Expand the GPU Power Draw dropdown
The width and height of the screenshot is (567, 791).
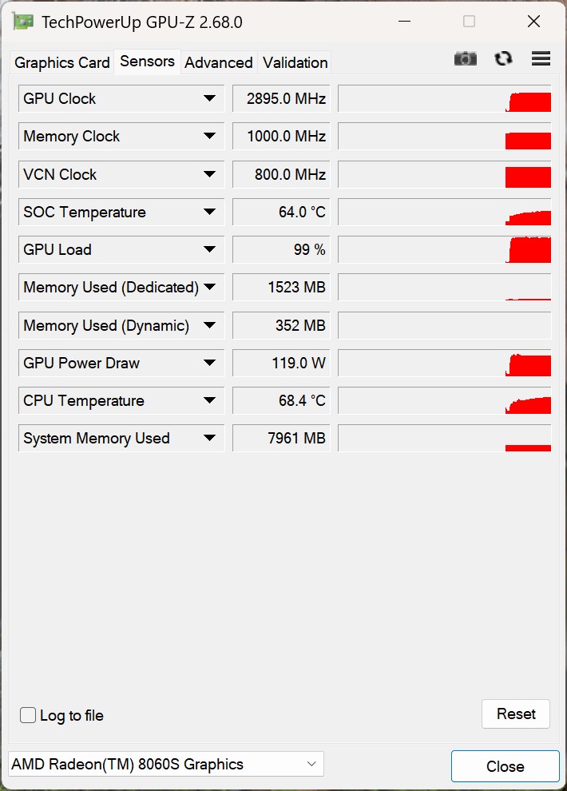coord(209,363)
